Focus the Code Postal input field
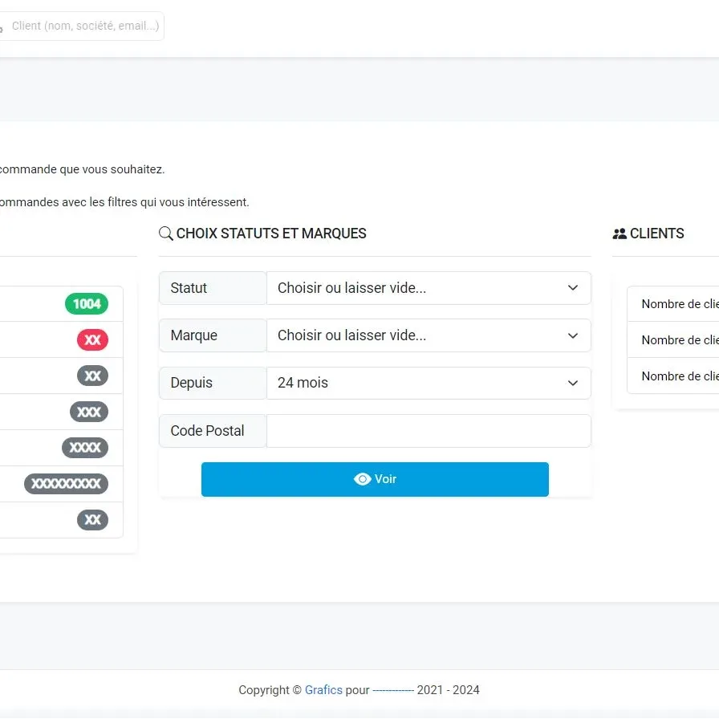Viewport: 719px width, 719px height. (429, 431)
